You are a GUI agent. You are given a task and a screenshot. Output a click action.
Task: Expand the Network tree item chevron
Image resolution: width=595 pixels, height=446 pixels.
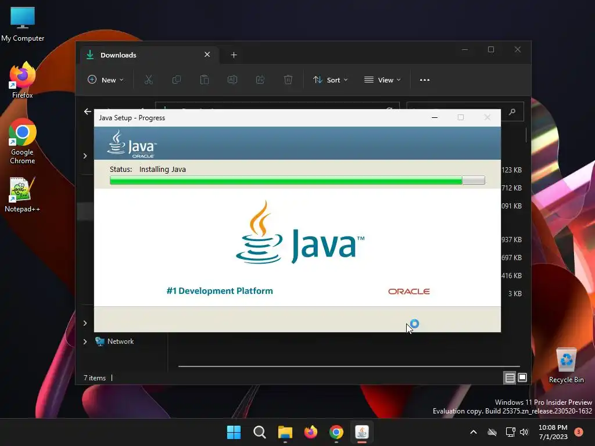[85, 341]
